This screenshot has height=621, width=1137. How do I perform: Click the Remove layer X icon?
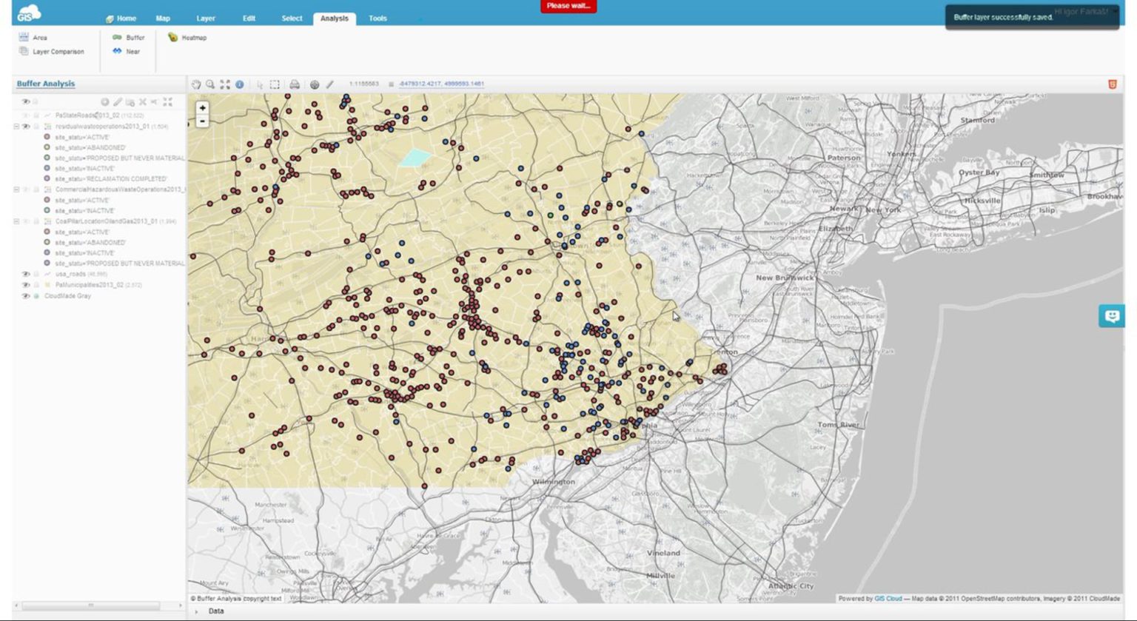point(143,101)
